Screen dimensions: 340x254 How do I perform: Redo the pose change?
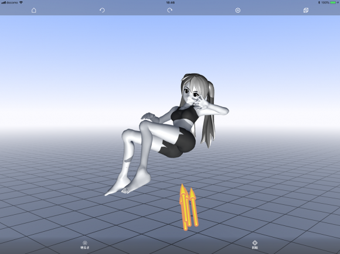click(170, 10)
